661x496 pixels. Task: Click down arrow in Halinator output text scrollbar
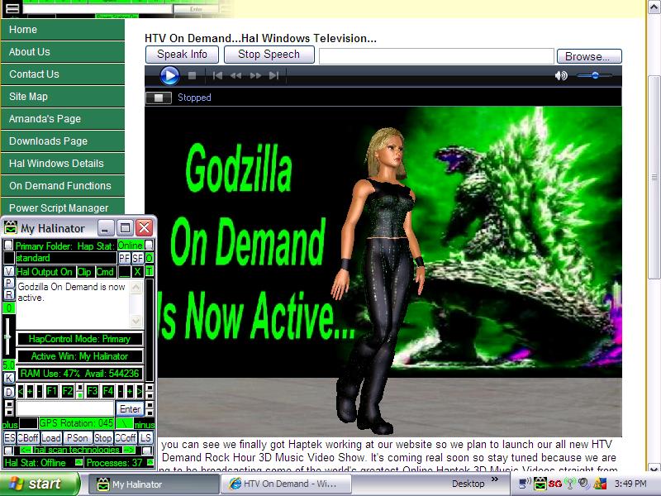point(136,322)
